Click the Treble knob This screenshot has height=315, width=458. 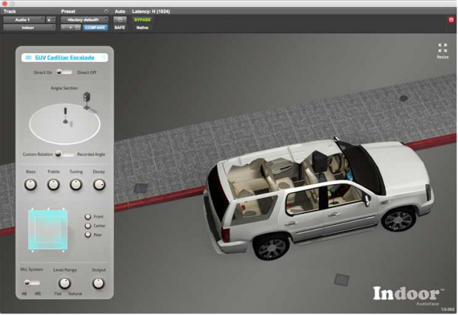point(53,185)
